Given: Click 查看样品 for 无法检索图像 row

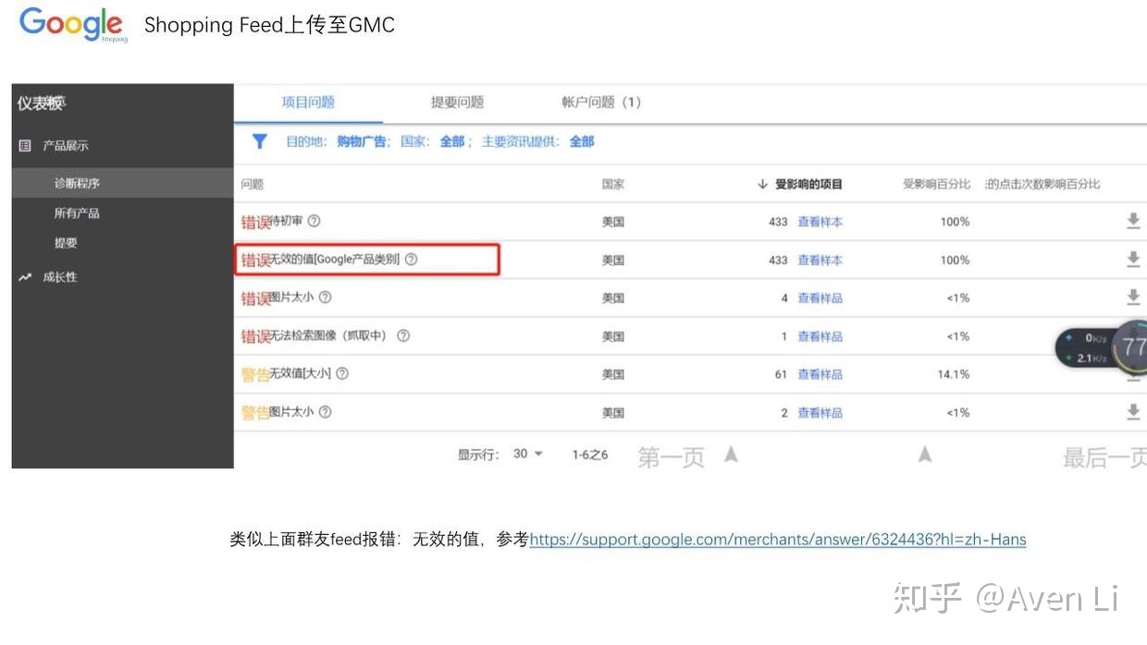Looking at the screenshot, I should pos(820,336).
